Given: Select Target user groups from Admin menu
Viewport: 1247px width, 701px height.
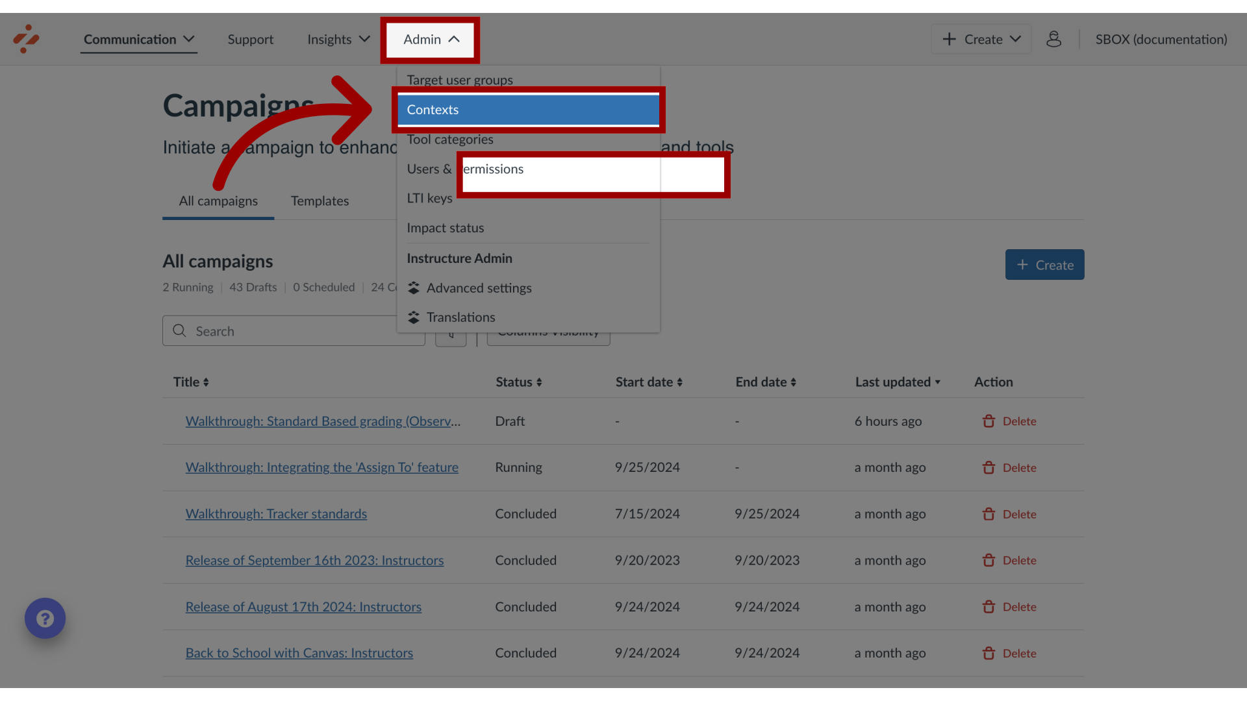Looking at the screenshot, I should [528, 80].
